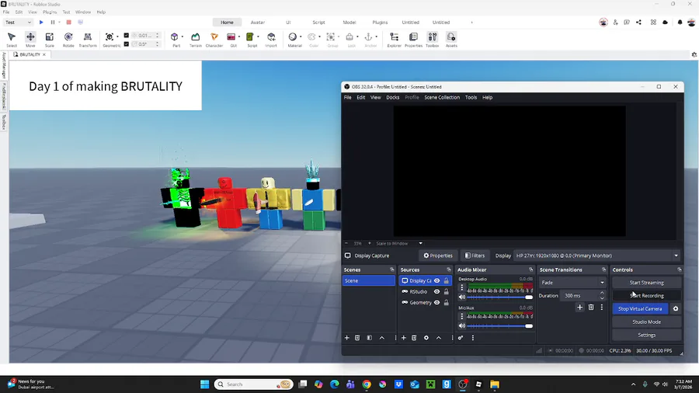Delete the selected source with the trash icon
This screenshot has height=393, width=699.
click(414, 338)
